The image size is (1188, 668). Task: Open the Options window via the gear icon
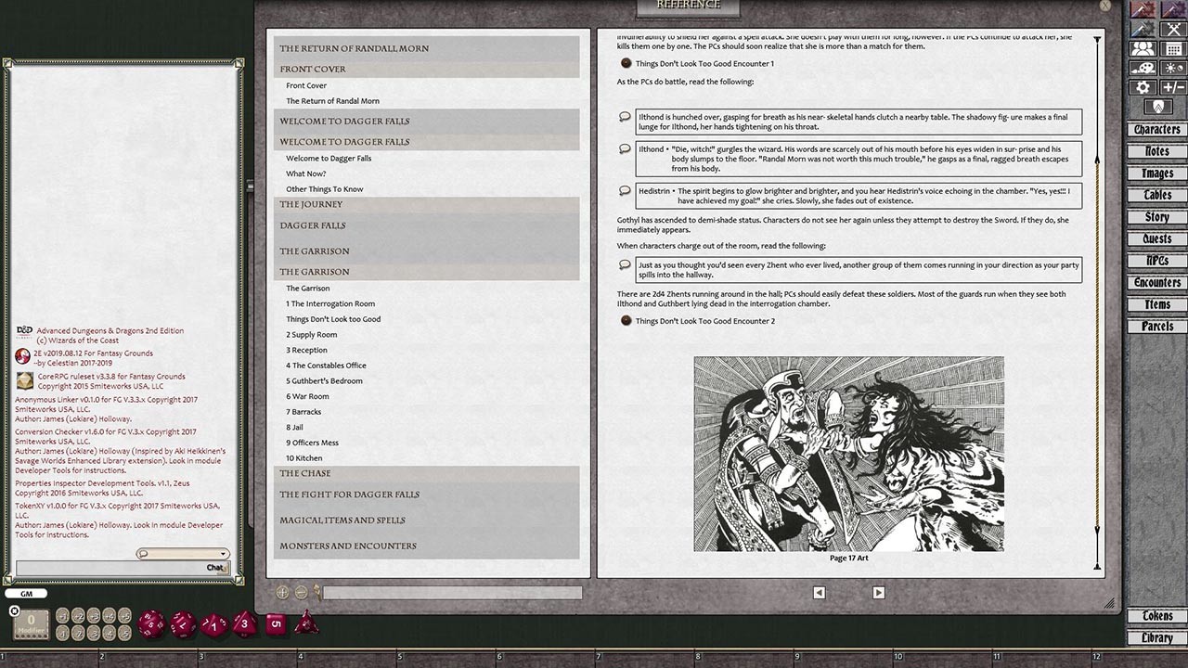[1143, 87]
